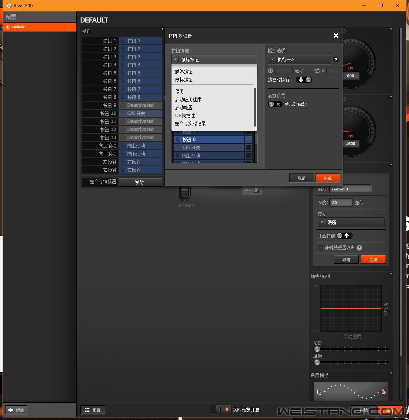Click 发射 macro editor button
The image size is (409, 420).
(140, 182)
